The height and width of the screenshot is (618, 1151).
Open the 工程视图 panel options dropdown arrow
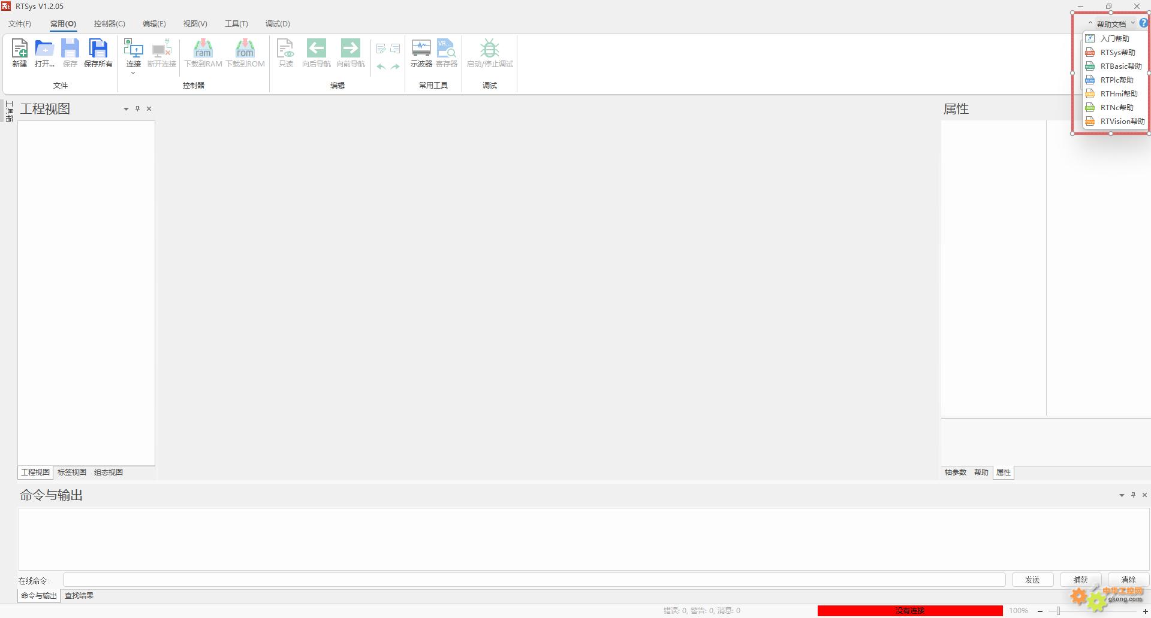tap(126, 109)
